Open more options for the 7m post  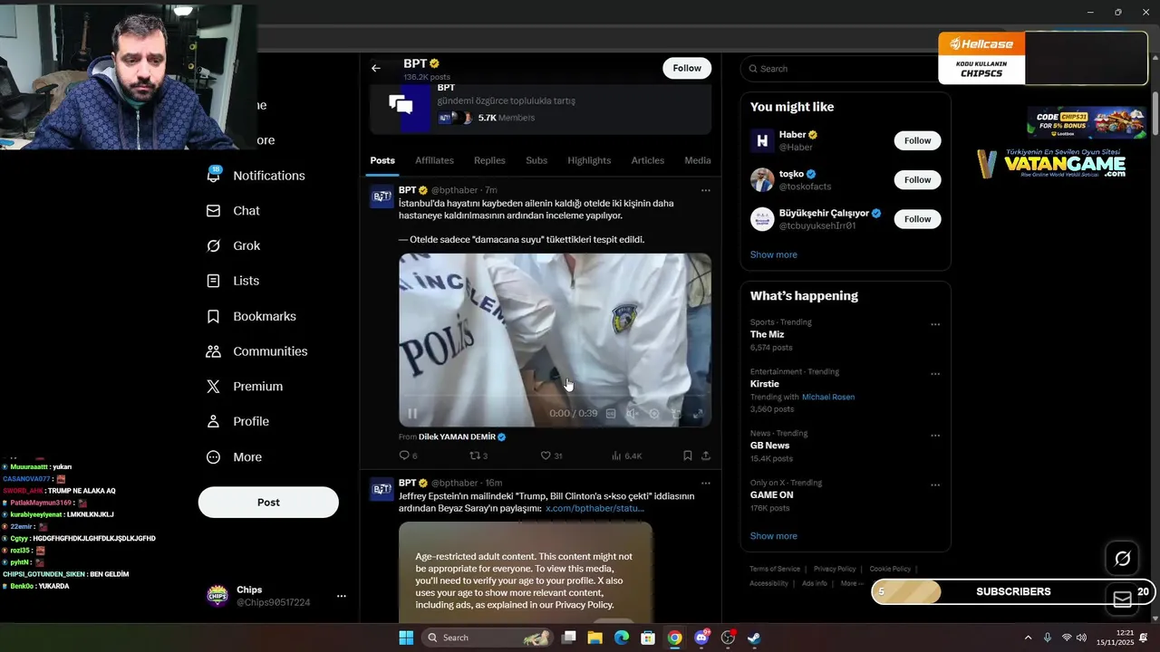[706, 190]
